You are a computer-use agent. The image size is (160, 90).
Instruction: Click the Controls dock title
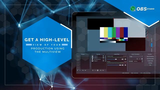pos(149,54)
